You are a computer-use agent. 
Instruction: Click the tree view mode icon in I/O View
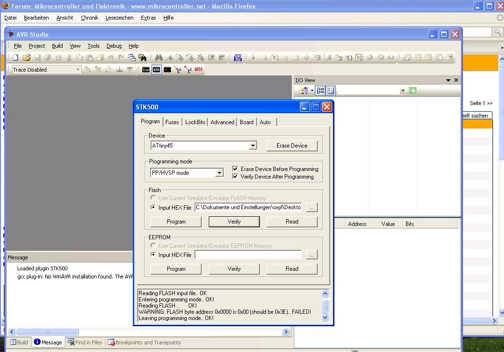tap(321, 91)
